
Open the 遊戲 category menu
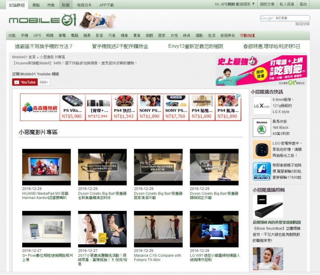coord(149,36)
